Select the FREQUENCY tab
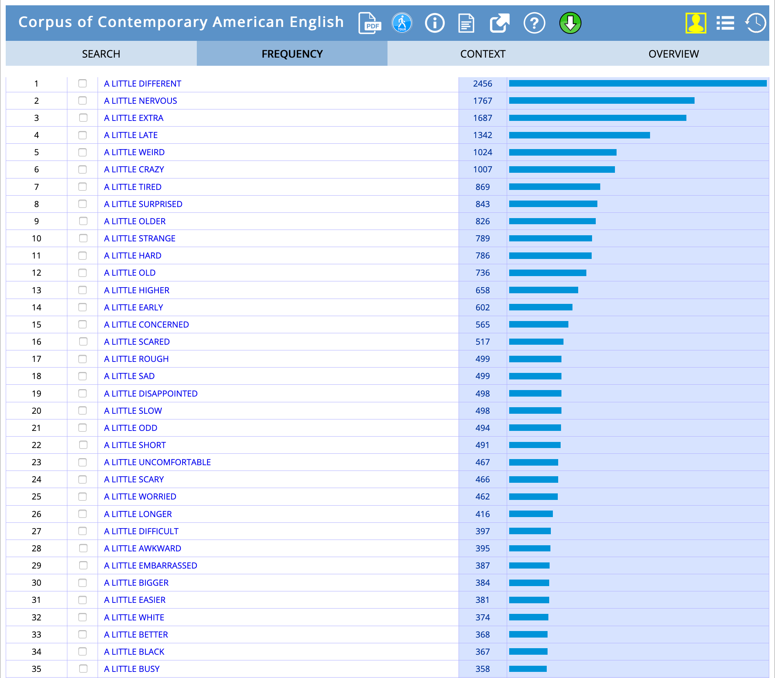Image resolution: width=775 pixels, height=678 pixels. [x=292, y=54]
